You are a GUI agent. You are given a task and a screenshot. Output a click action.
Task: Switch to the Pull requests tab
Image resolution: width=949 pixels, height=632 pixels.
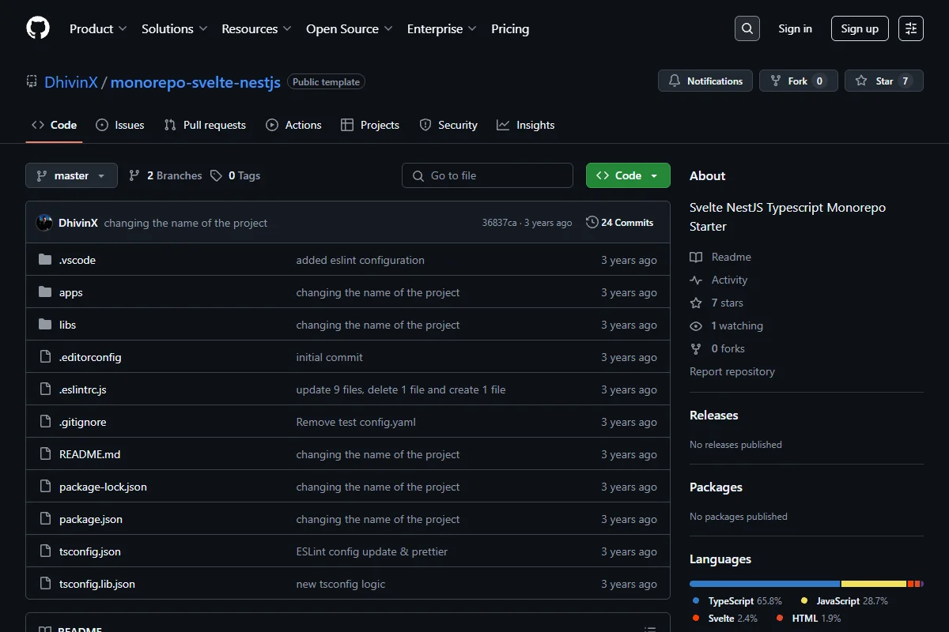pyautogui.click(x=205, y=125)
